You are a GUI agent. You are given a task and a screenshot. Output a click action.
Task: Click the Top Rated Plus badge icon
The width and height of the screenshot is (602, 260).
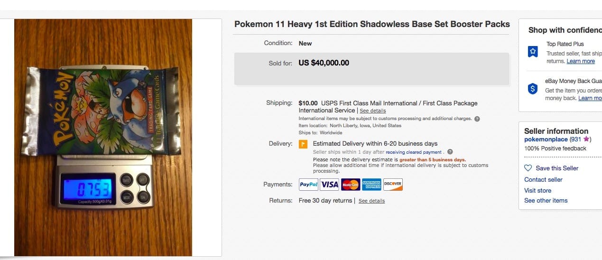(533, 51)
